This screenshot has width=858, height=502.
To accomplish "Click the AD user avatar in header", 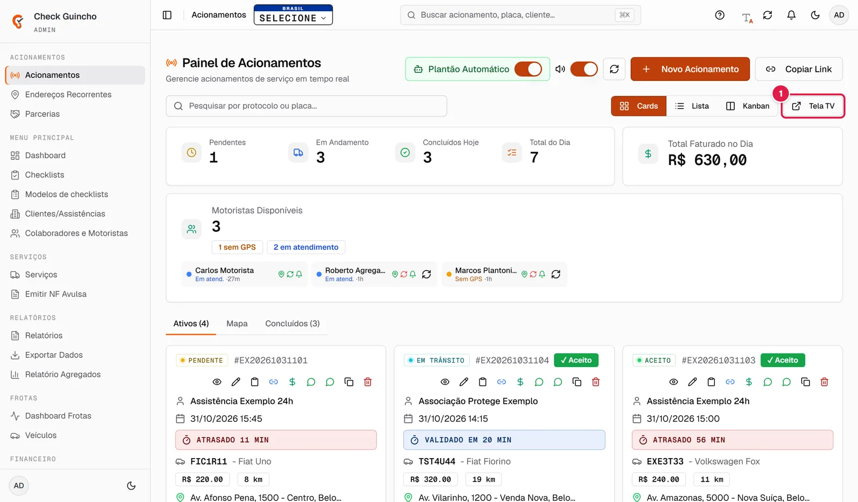I will click(839, 15).
